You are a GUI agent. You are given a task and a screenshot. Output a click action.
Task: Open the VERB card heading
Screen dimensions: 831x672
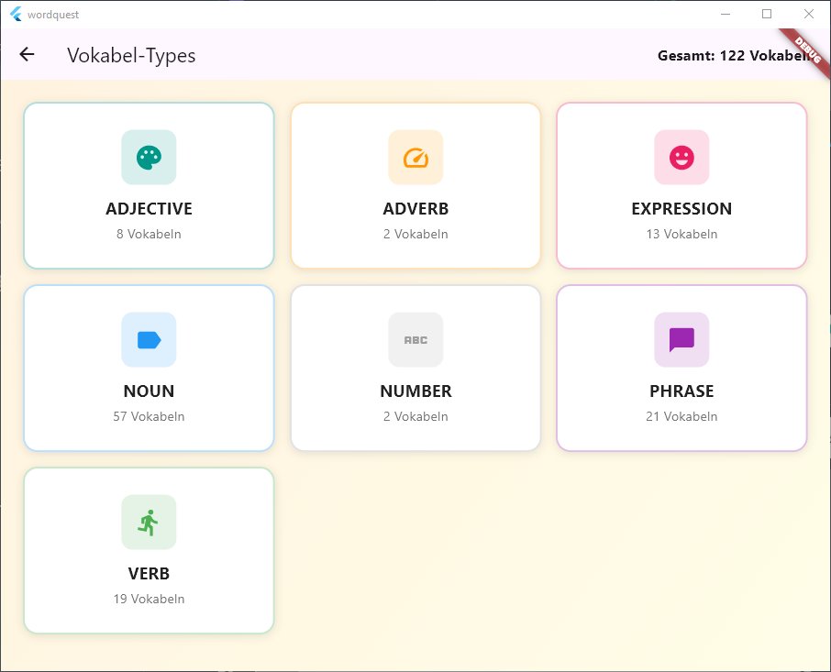click(x=149, y=574)
